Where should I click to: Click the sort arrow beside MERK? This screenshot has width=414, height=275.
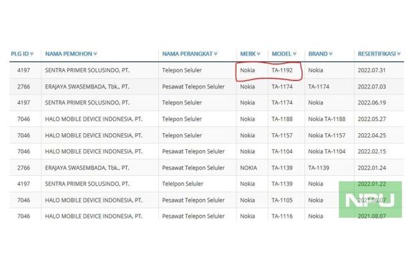(259, 54)
